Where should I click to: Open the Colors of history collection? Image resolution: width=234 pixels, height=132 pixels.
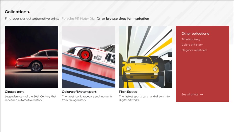[x=192, y=45]
